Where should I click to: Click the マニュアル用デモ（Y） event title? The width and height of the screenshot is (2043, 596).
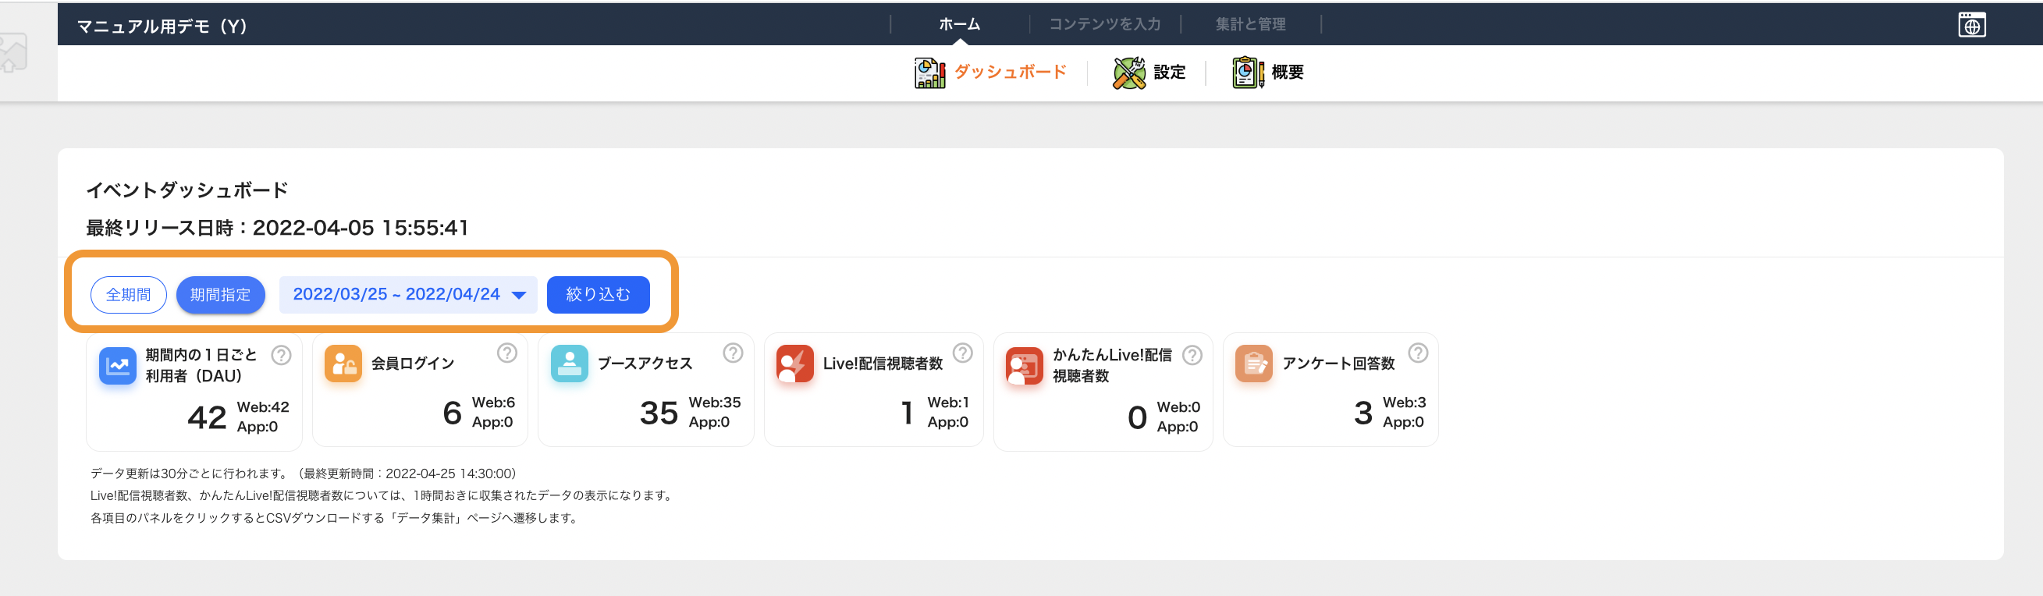point(162,27)
